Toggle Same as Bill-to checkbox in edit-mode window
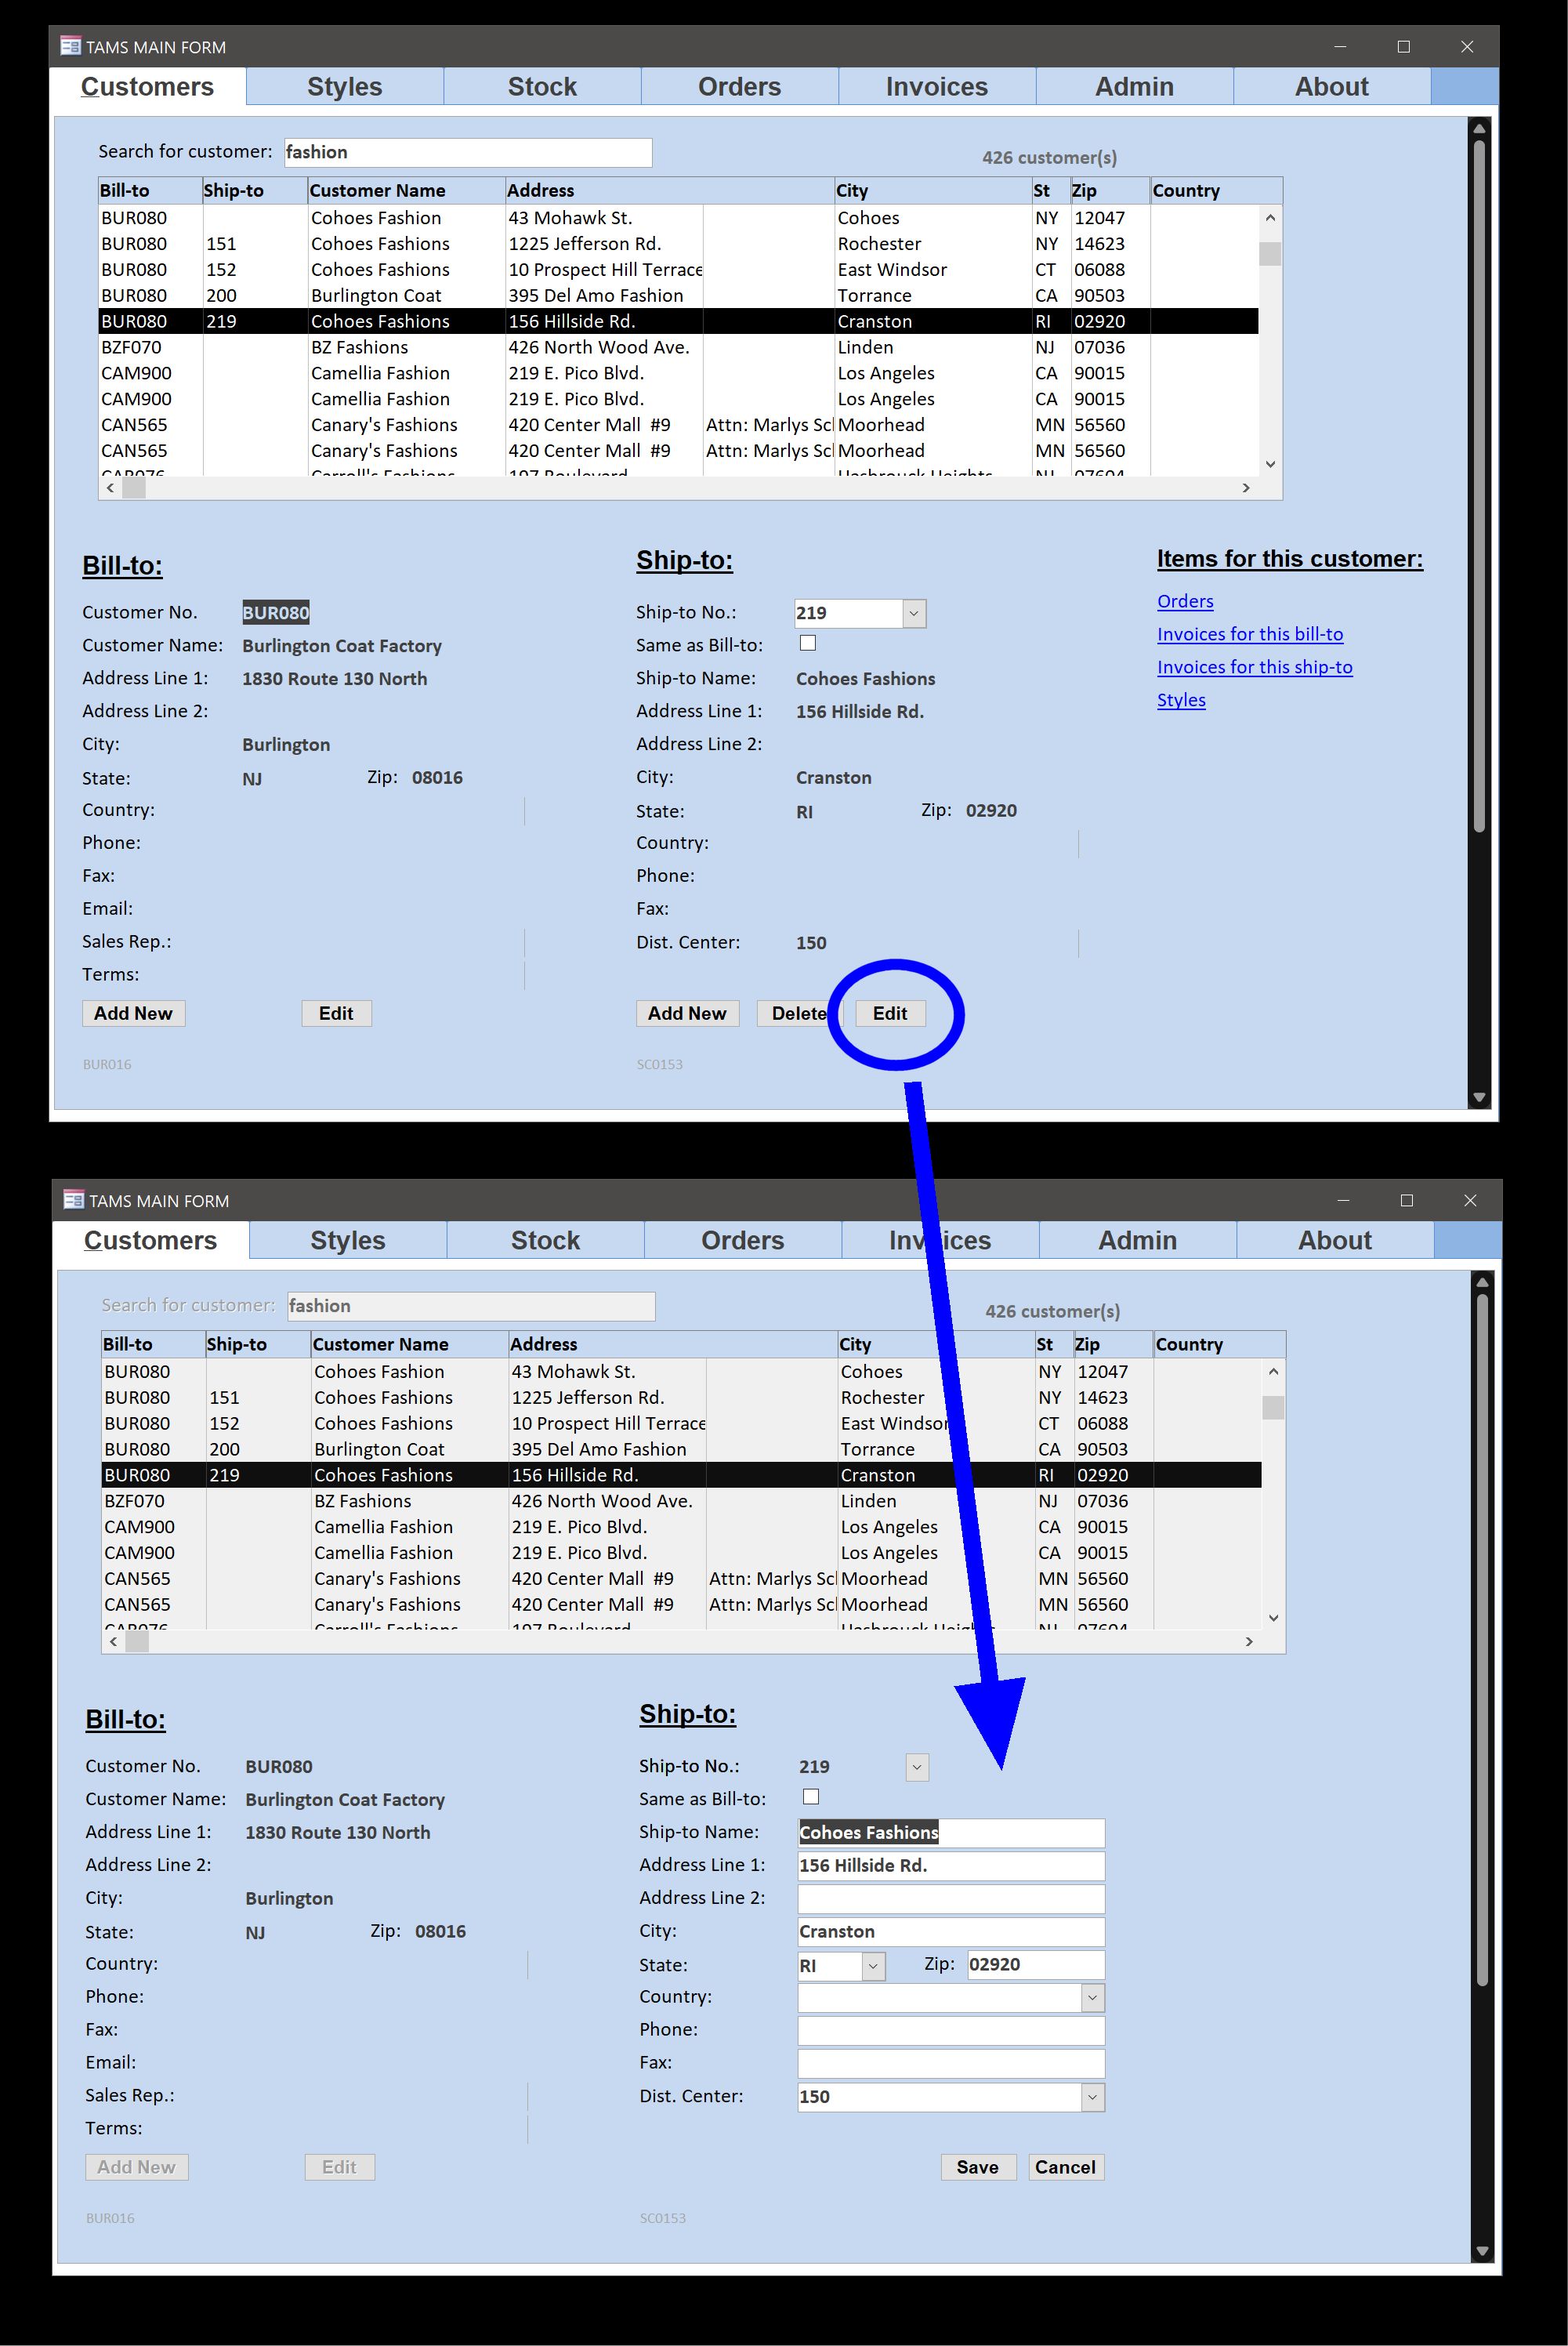The image size is (1568, 2346). (811, 1797)
